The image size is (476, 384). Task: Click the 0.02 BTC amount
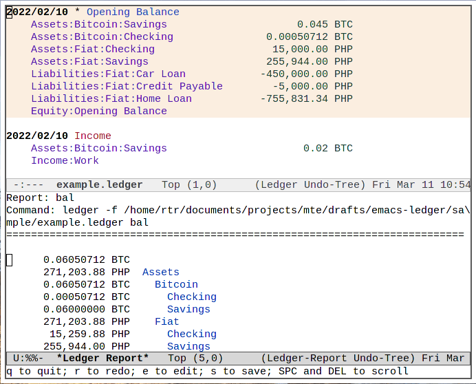click(328, 148)
